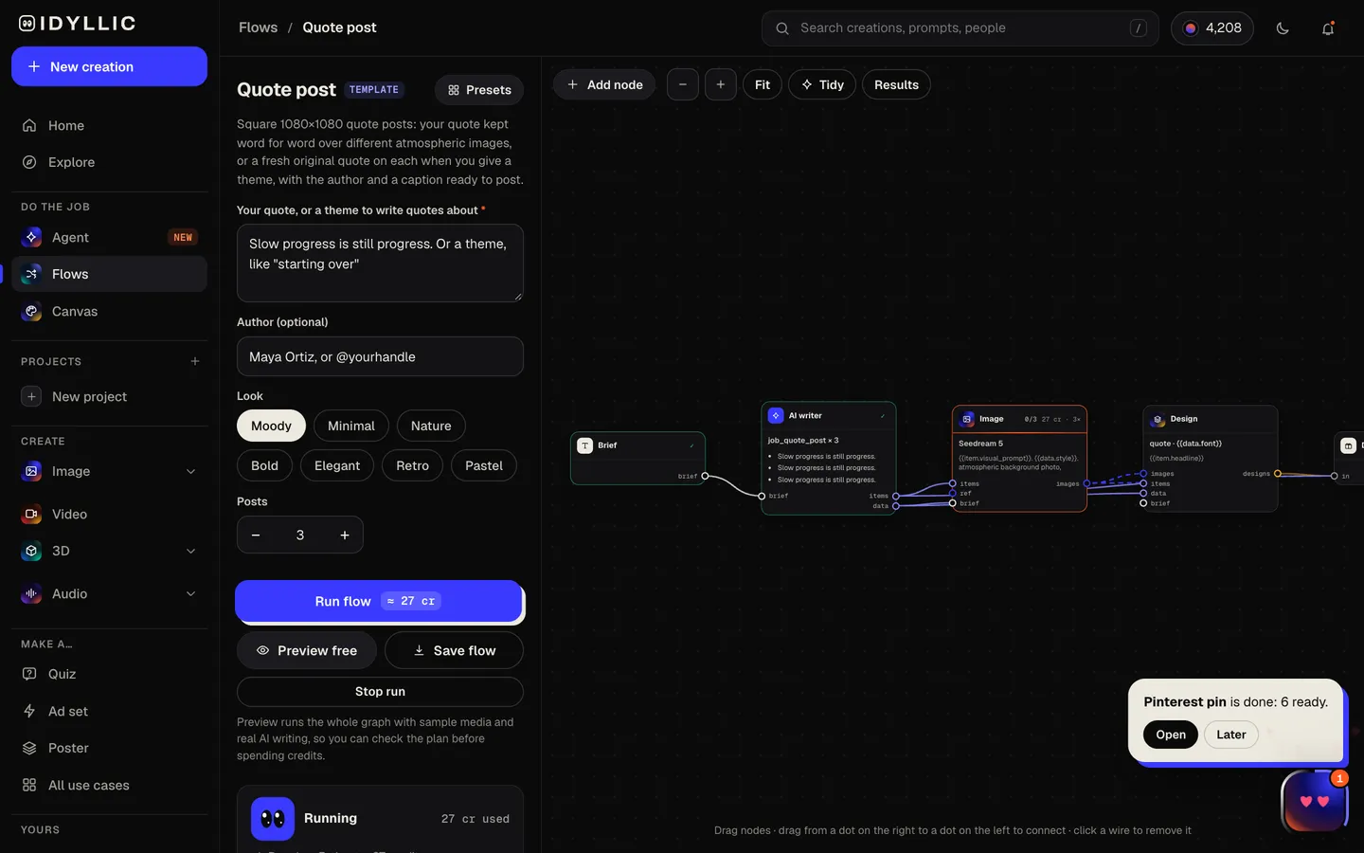This screenshot has width=1364, height=853.
Task: Go to Home in sidebar
Action: pos(109,125)
